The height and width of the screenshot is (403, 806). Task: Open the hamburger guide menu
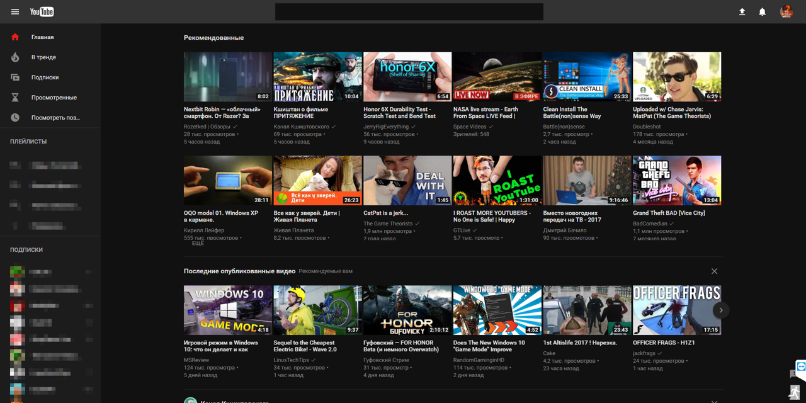pos(15,12)
